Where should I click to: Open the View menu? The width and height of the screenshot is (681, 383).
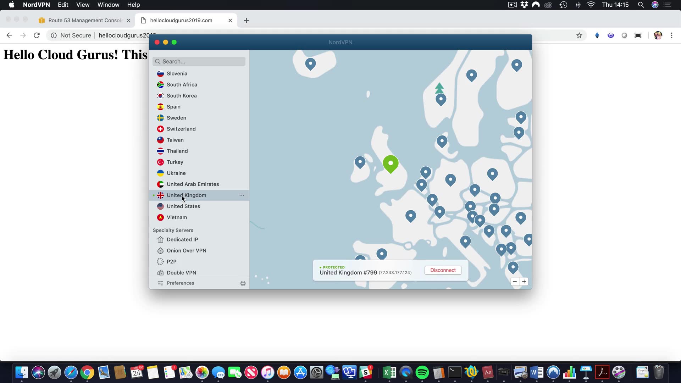(x=83, y=5)
